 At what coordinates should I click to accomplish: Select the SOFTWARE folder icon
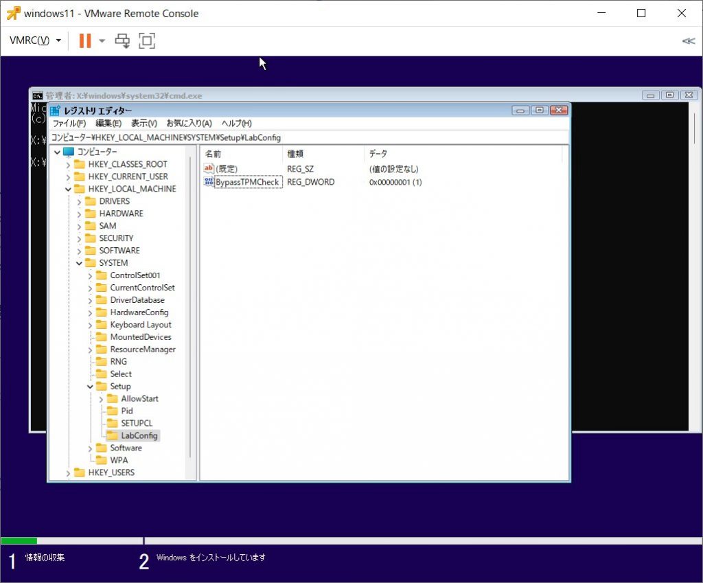(91, 250)
